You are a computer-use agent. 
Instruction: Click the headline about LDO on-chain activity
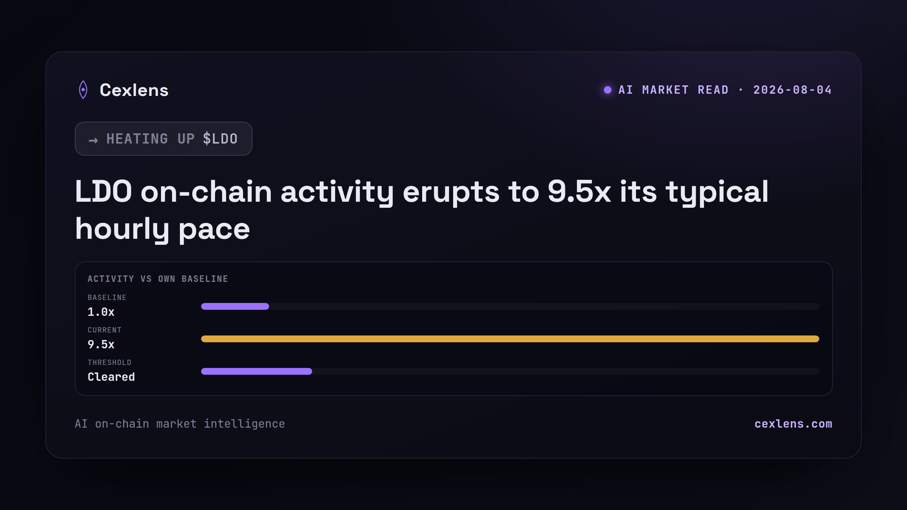coord(422,210)
